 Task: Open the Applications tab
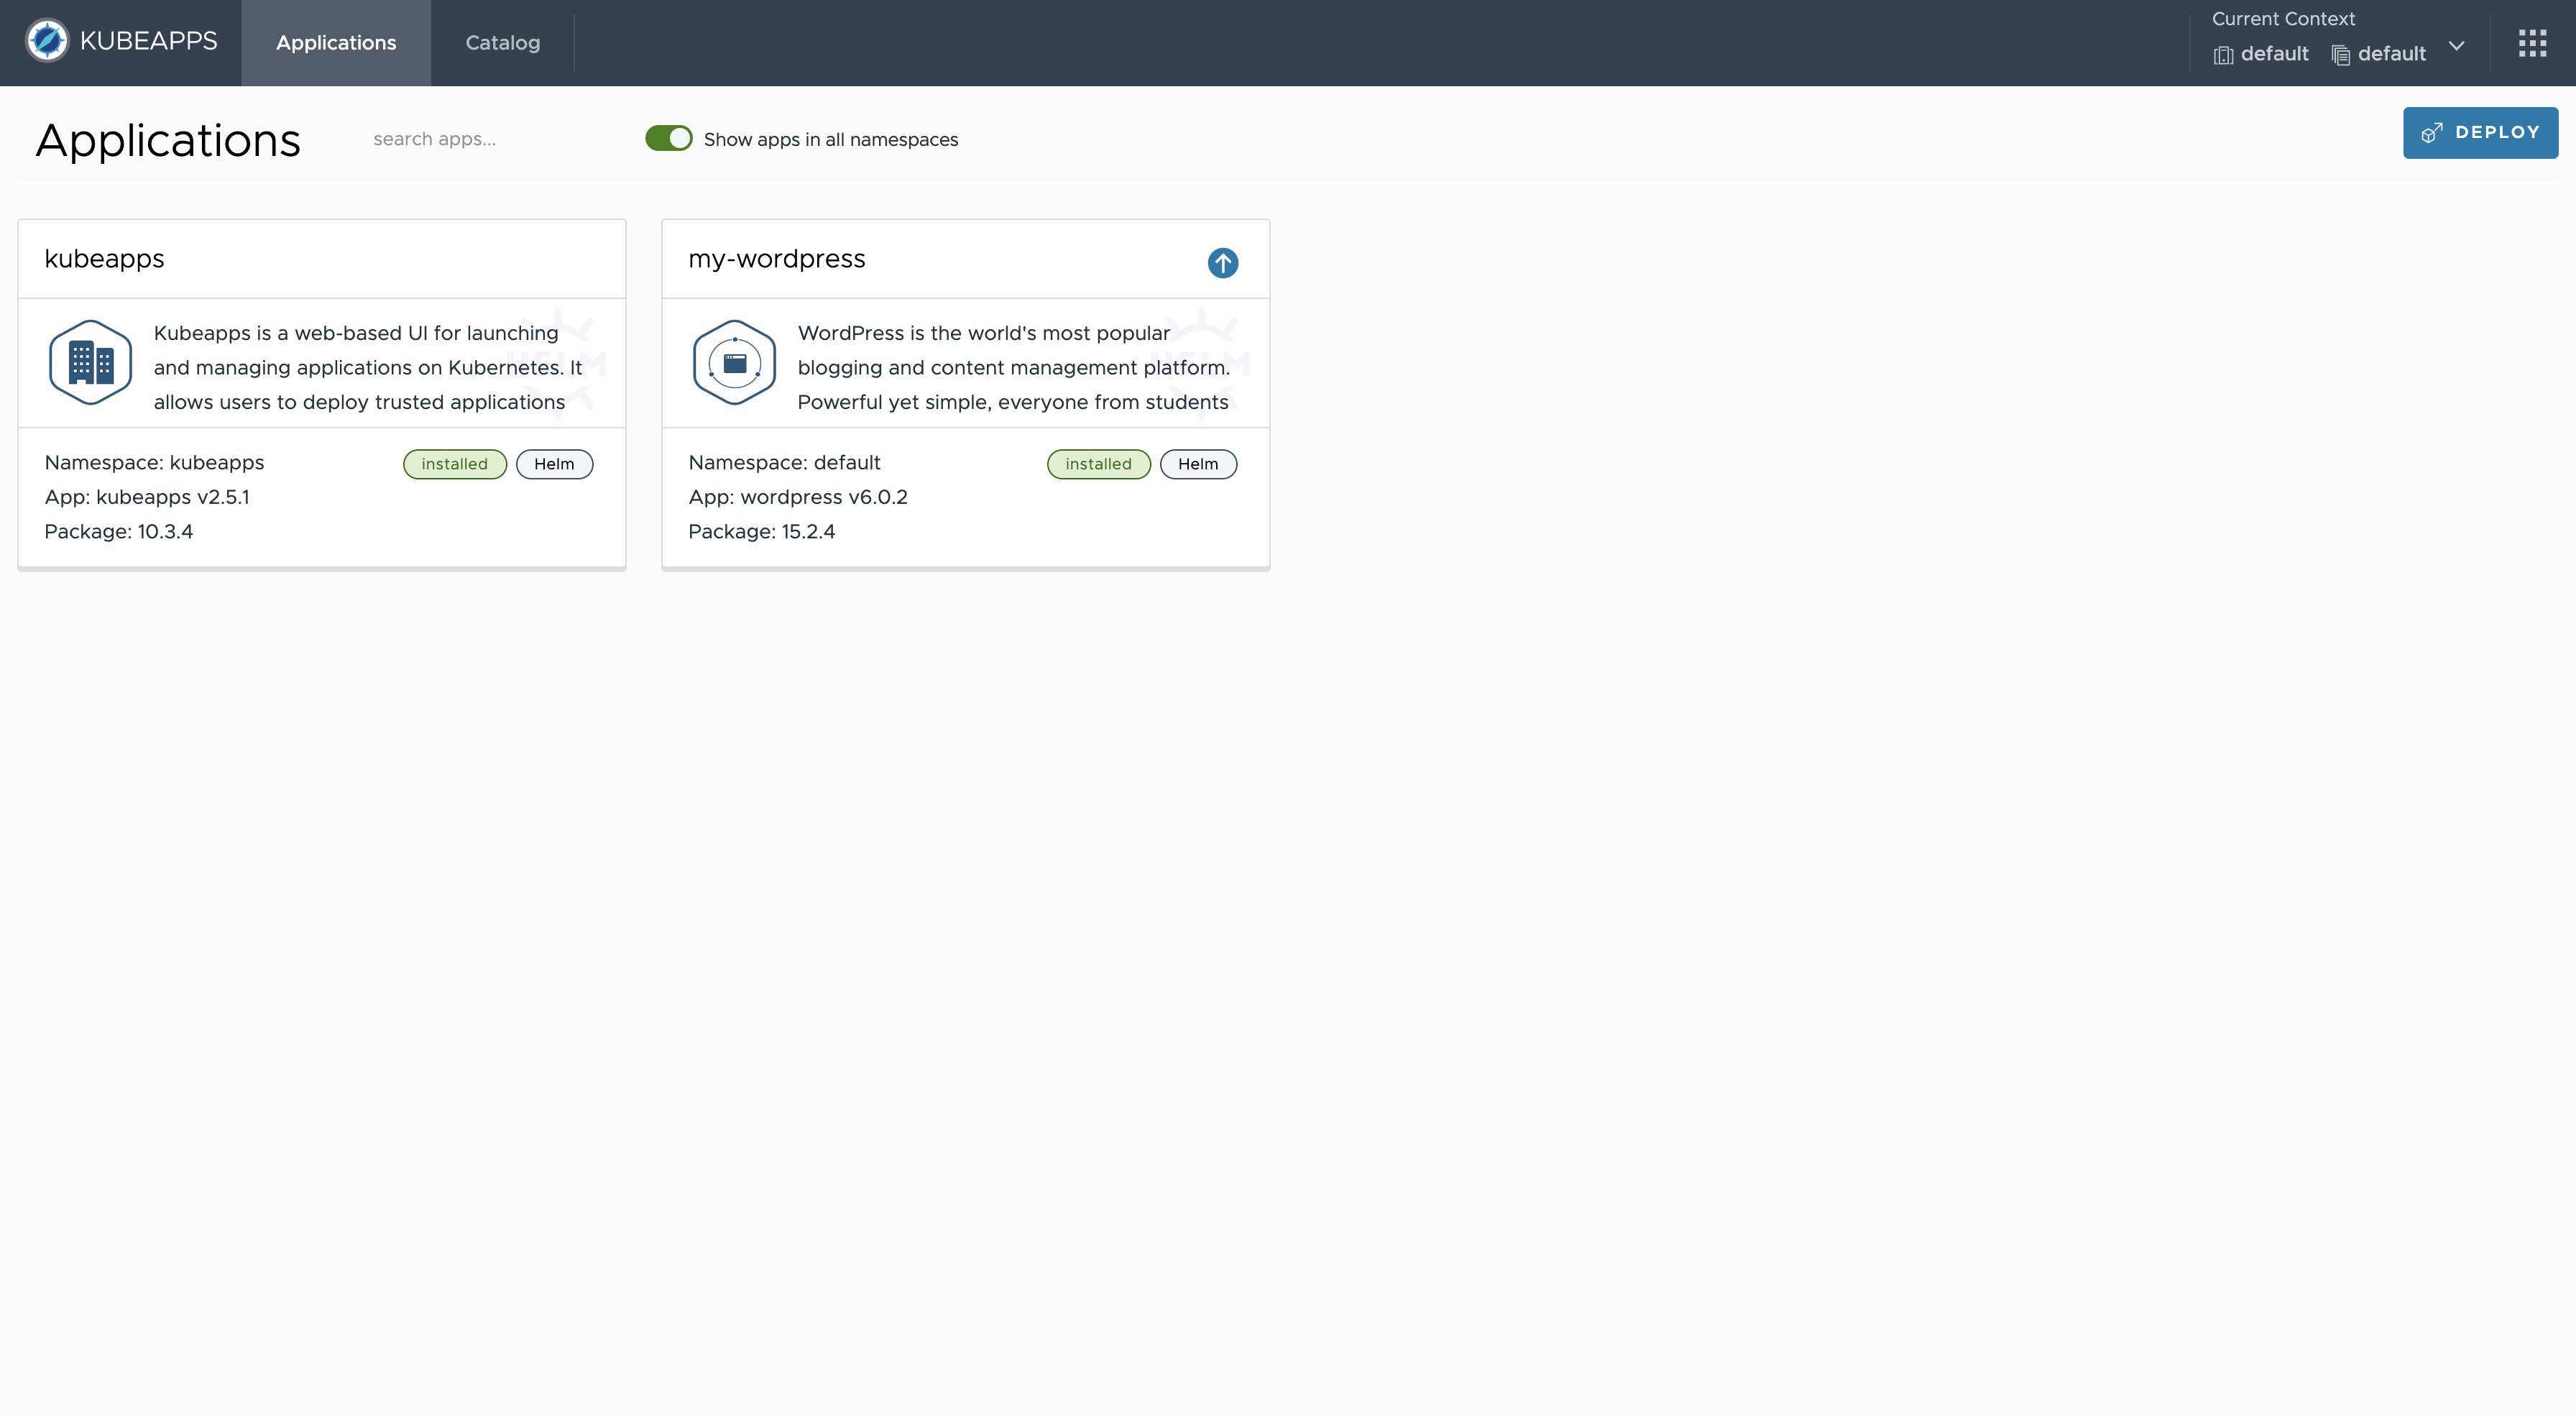pyautogui.click(x=336, y=43)
